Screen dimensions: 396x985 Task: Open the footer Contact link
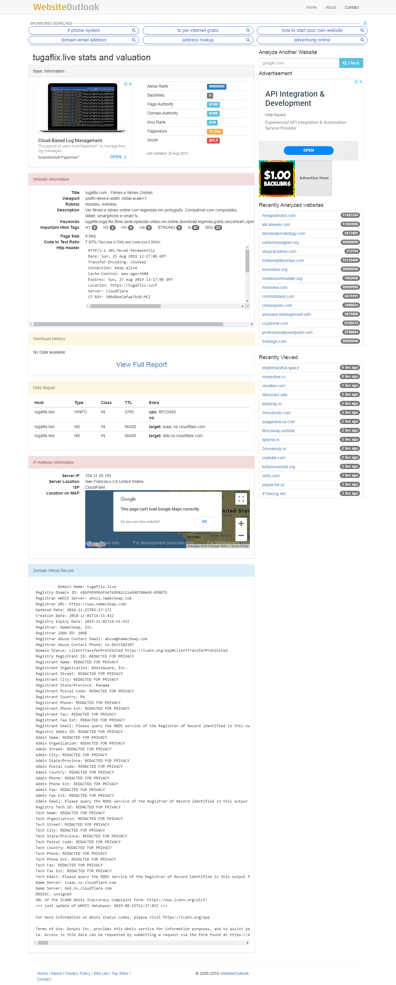pos(44,979)
